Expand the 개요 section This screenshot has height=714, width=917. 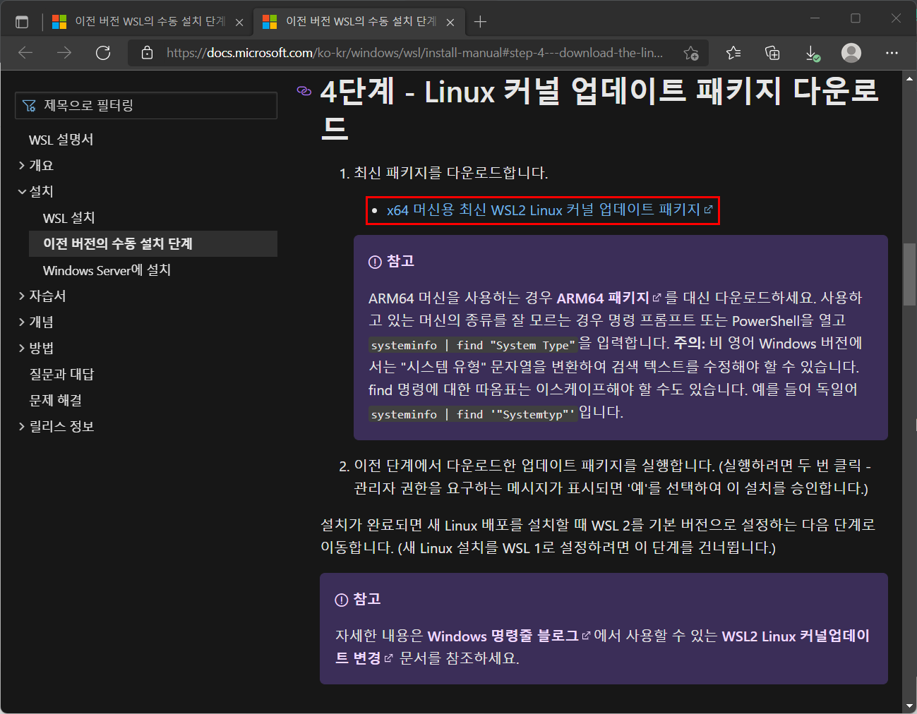(36, 165)
